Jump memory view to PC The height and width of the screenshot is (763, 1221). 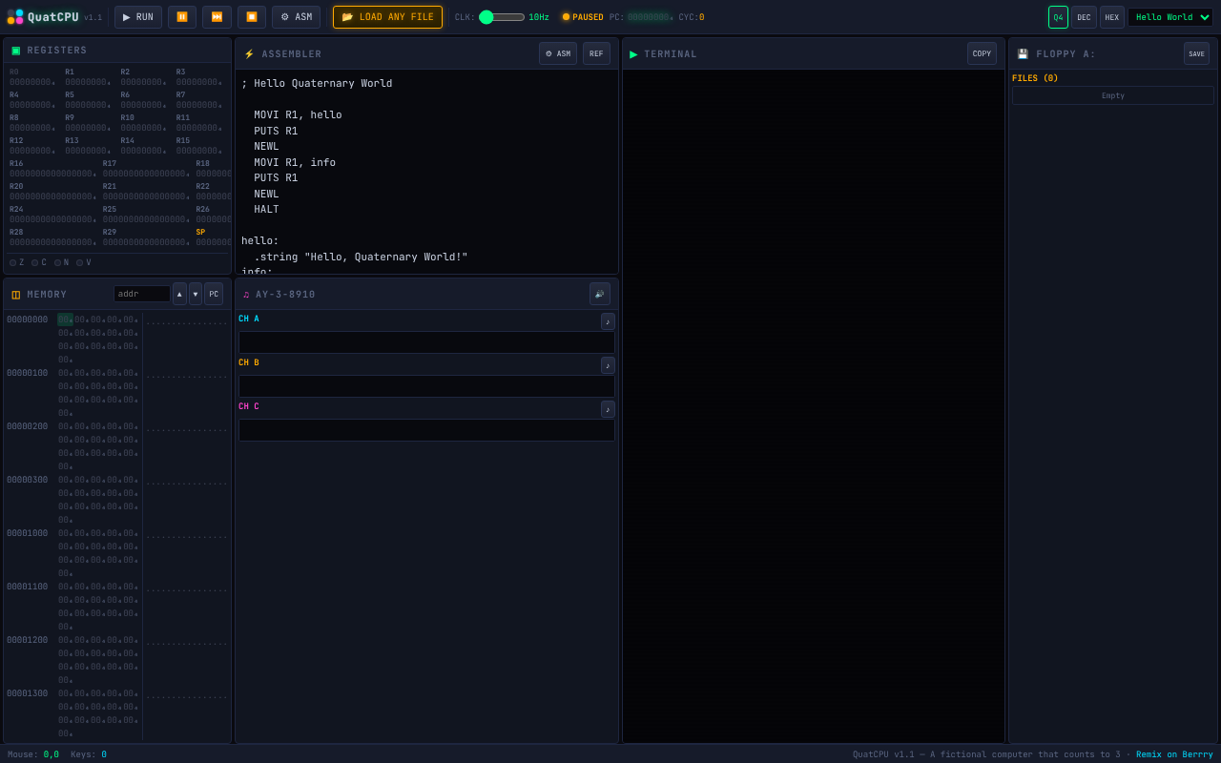coord(214,294)
